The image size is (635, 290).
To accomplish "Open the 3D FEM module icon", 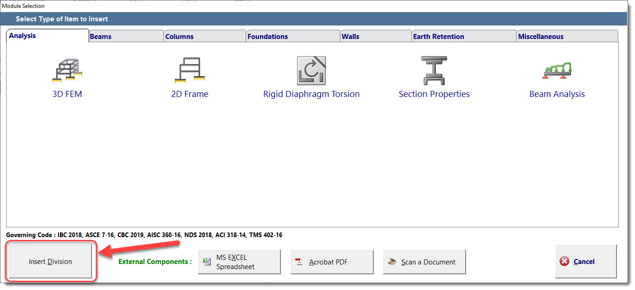I will pyautogui.click(x=67, y=71).
